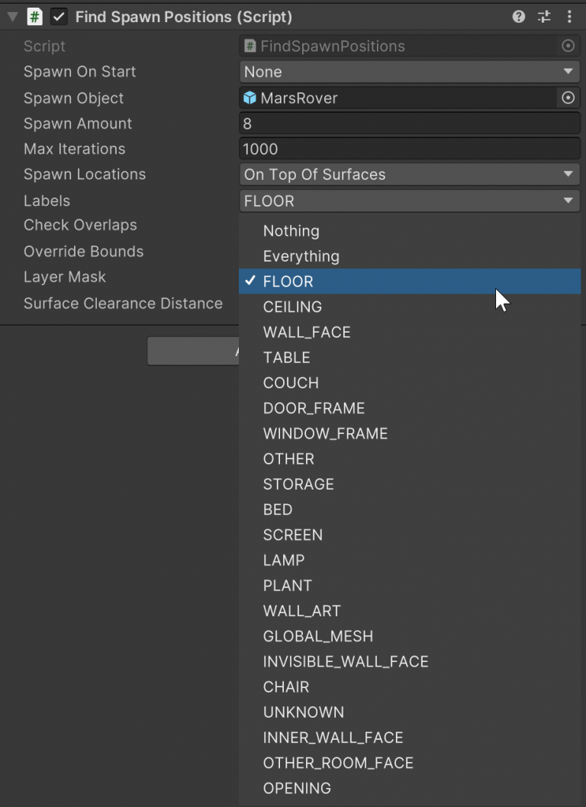Open the component help reference icon
Screen dimensions: 586x807
519,17
